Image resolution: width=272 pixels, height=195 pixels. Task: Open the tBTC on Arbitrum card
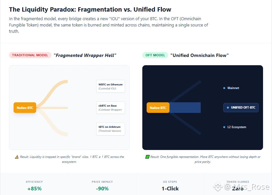click(110, 129)
